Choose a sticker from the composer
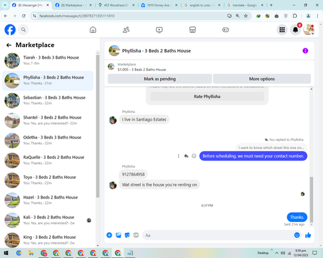Screen dimensions: 323x258 click(127, 235)
